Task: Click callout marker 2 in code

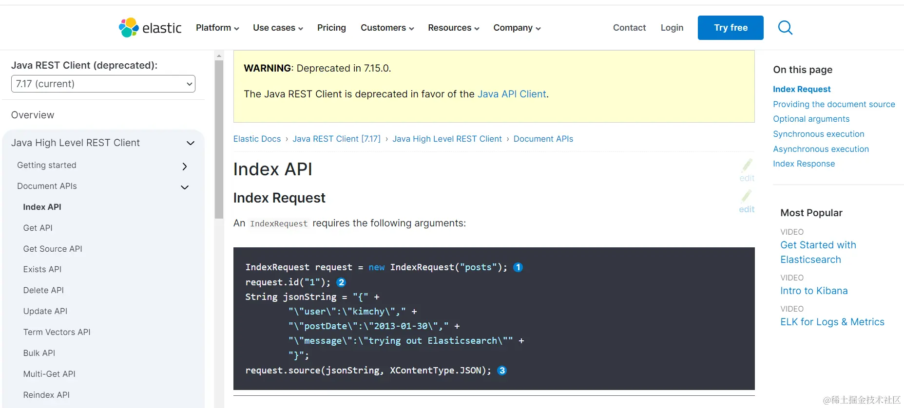Action: pyautogui.click(x=341, y=282)
